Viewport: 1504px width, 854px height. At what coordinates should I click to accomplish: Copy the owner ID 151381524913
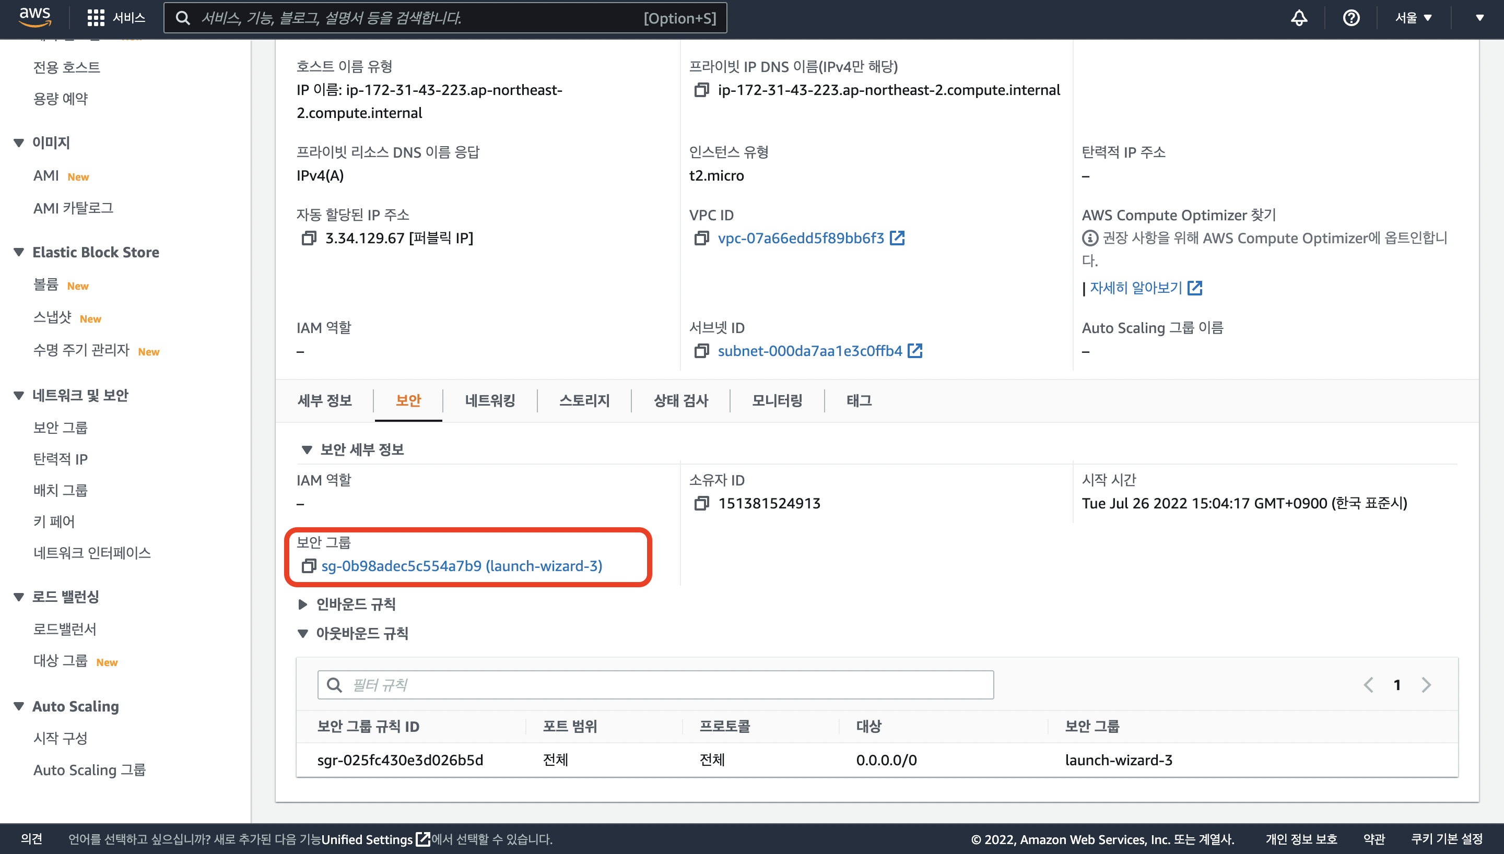pos(701,503)
